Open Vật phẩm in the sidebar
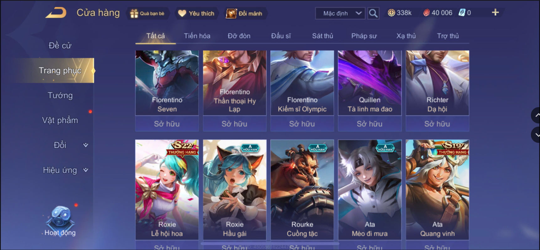Screen dimensions: 540x250 [x=60, y=120]
